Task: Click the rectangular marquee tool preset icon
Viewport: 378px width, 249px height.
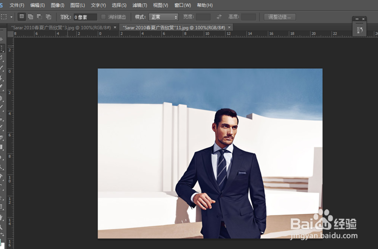Action: [4, 17]
